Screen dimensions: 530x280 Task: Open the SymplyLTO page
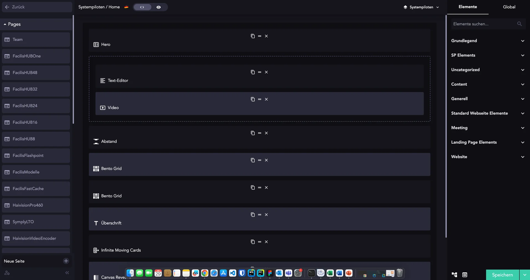pyautogui.click(x=36, y=222)
